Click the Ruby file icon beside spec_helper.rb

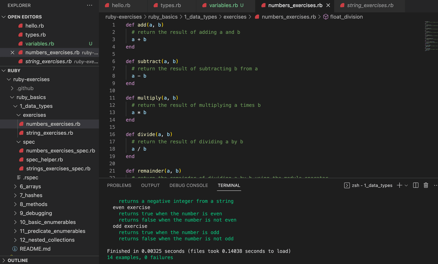(x=22, y=160)
